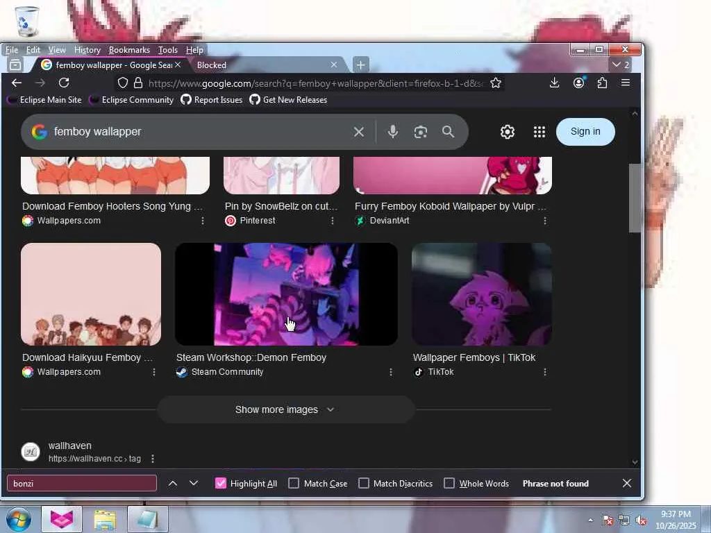This screenshot has width=711, height=533.
Task: Click the pink browser icon in taskbar
Action: tap(62, 519)
